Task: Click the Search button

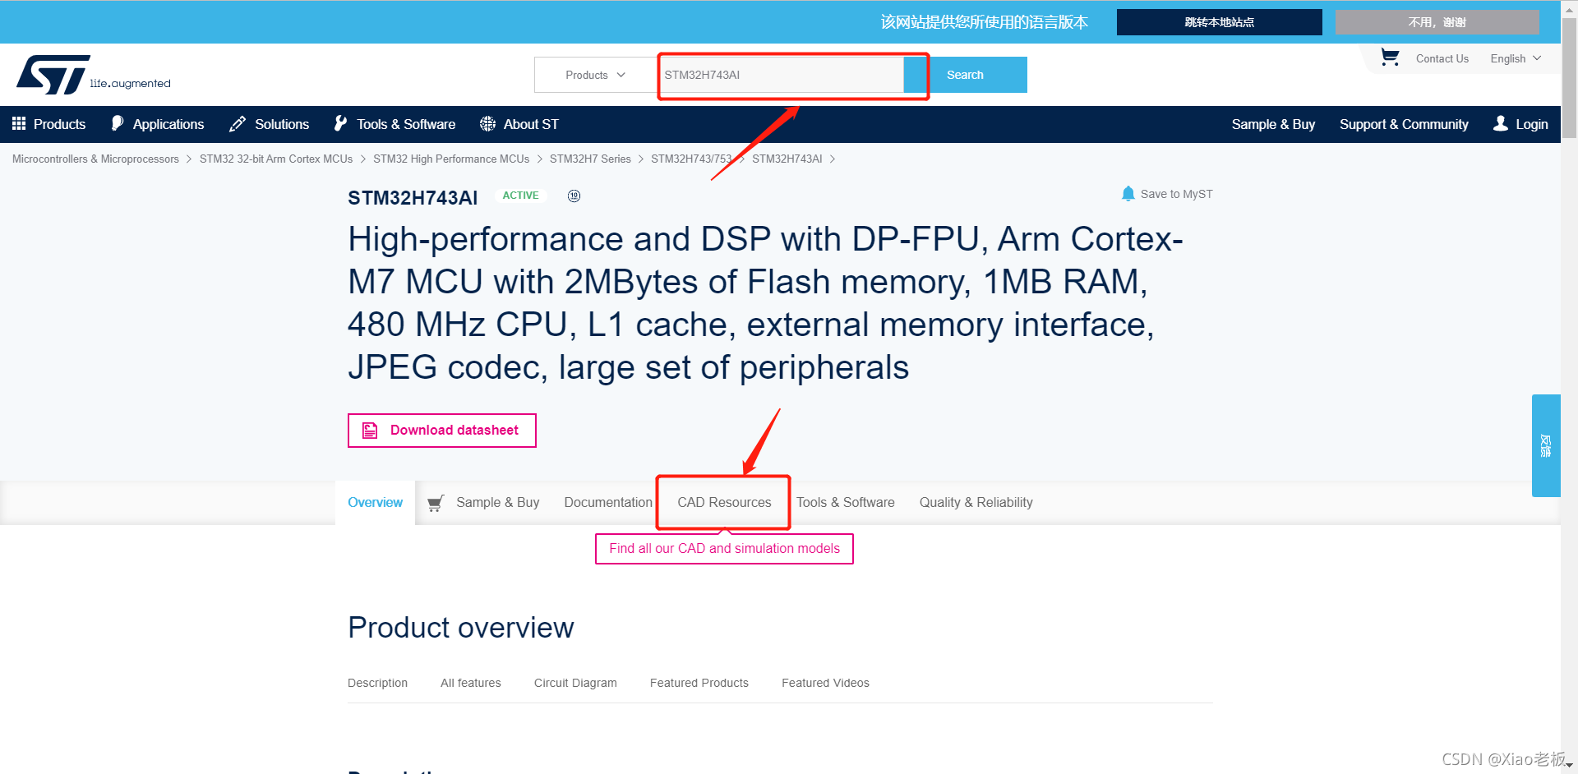Action: coord(966,75)
